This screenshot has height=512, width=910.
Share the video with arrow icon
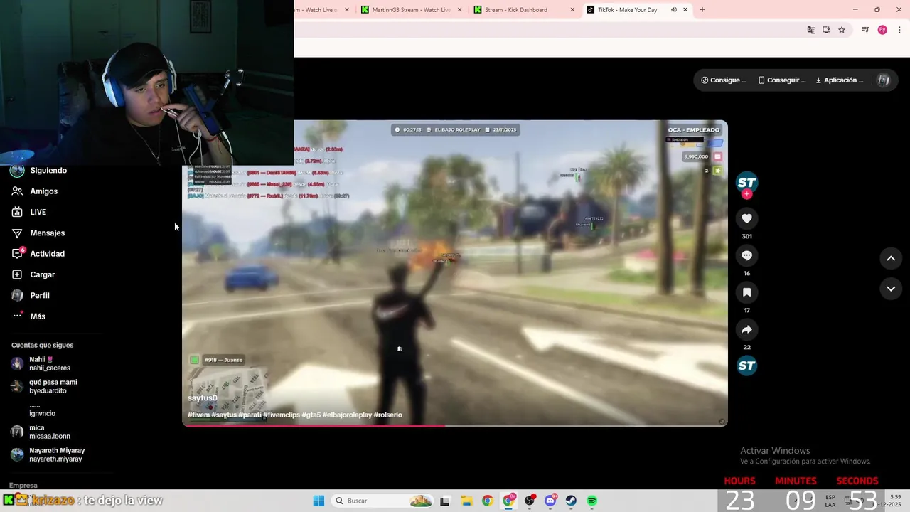point(746,329)
